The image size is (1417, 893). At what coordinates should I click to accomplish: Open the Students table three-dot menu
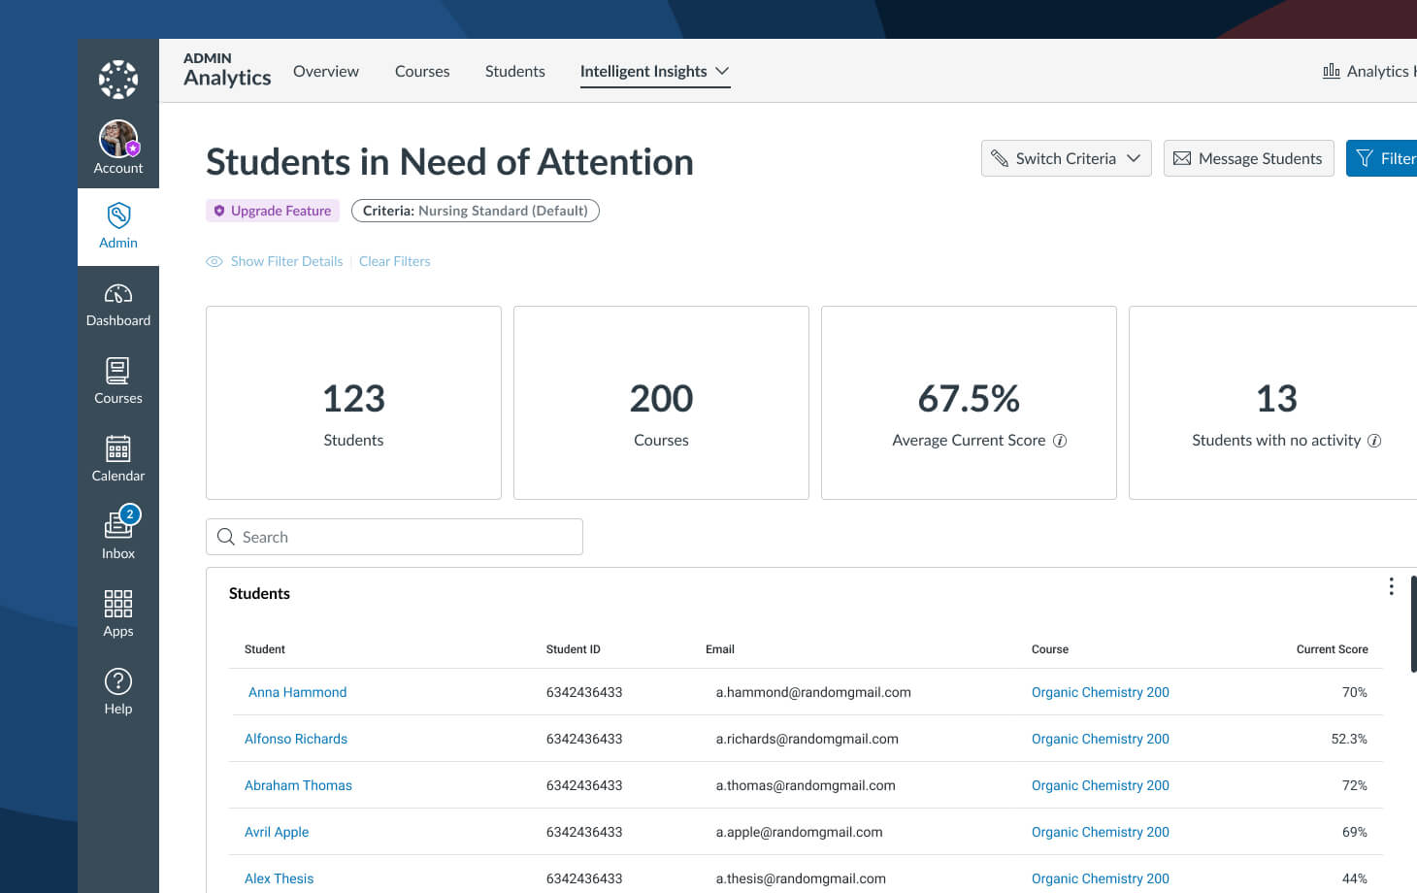pos(1391,586)
